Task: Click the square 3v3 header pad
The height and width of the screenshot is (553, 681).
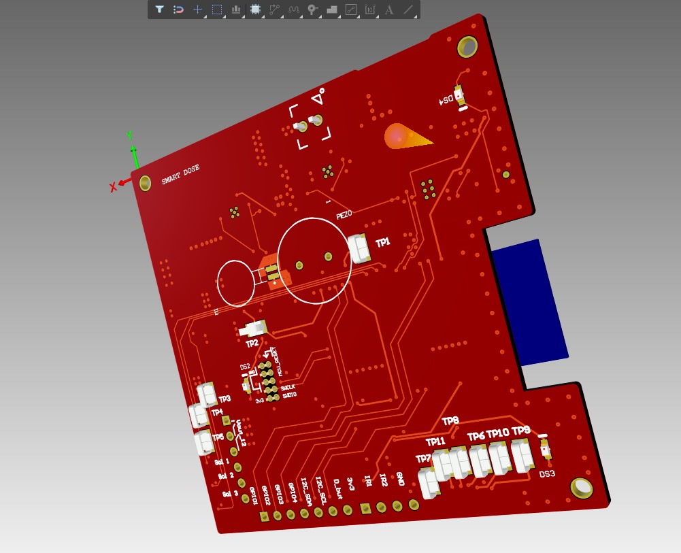Action: [366, 508]
